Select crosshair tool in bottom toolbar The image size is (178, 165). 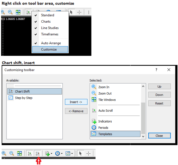pyautogui.click(x=88, y=153)
